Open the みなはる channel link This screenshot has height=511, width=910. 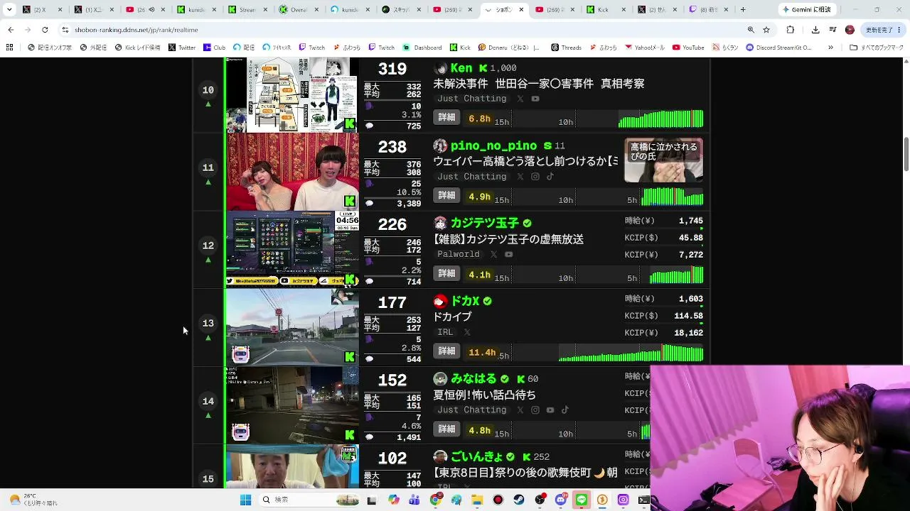pos(474,379)
